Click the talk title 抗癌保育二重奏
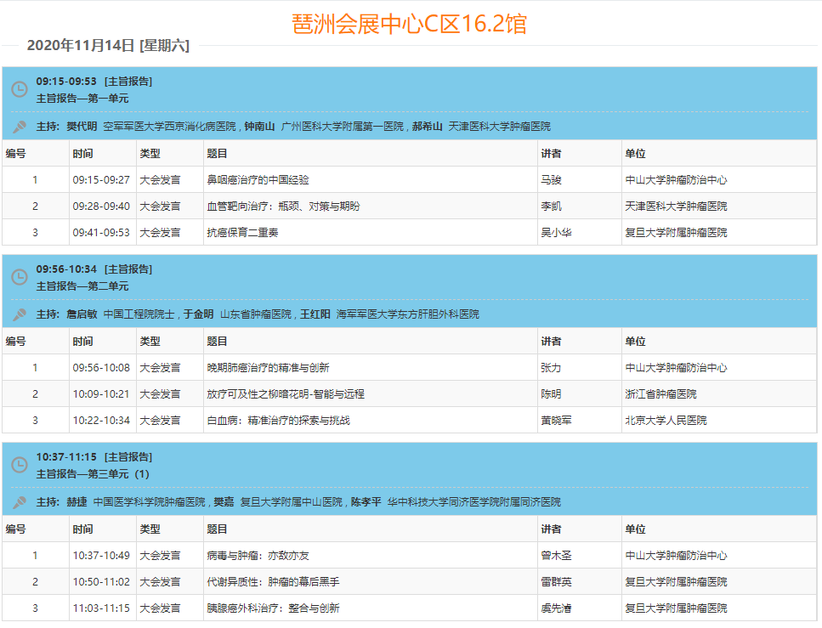 coord(242,233)
